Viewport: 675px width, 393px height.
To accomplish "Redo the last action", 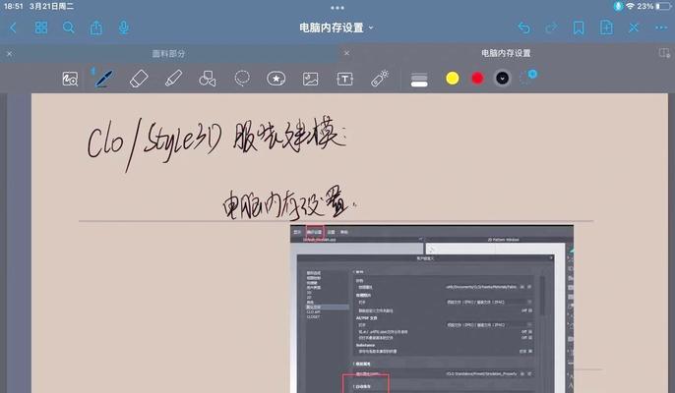I will pyautogui.click(x=551, y=28).
